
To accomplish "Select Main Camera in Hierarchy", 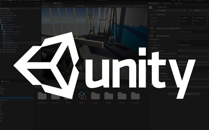I will coord(5,11).
